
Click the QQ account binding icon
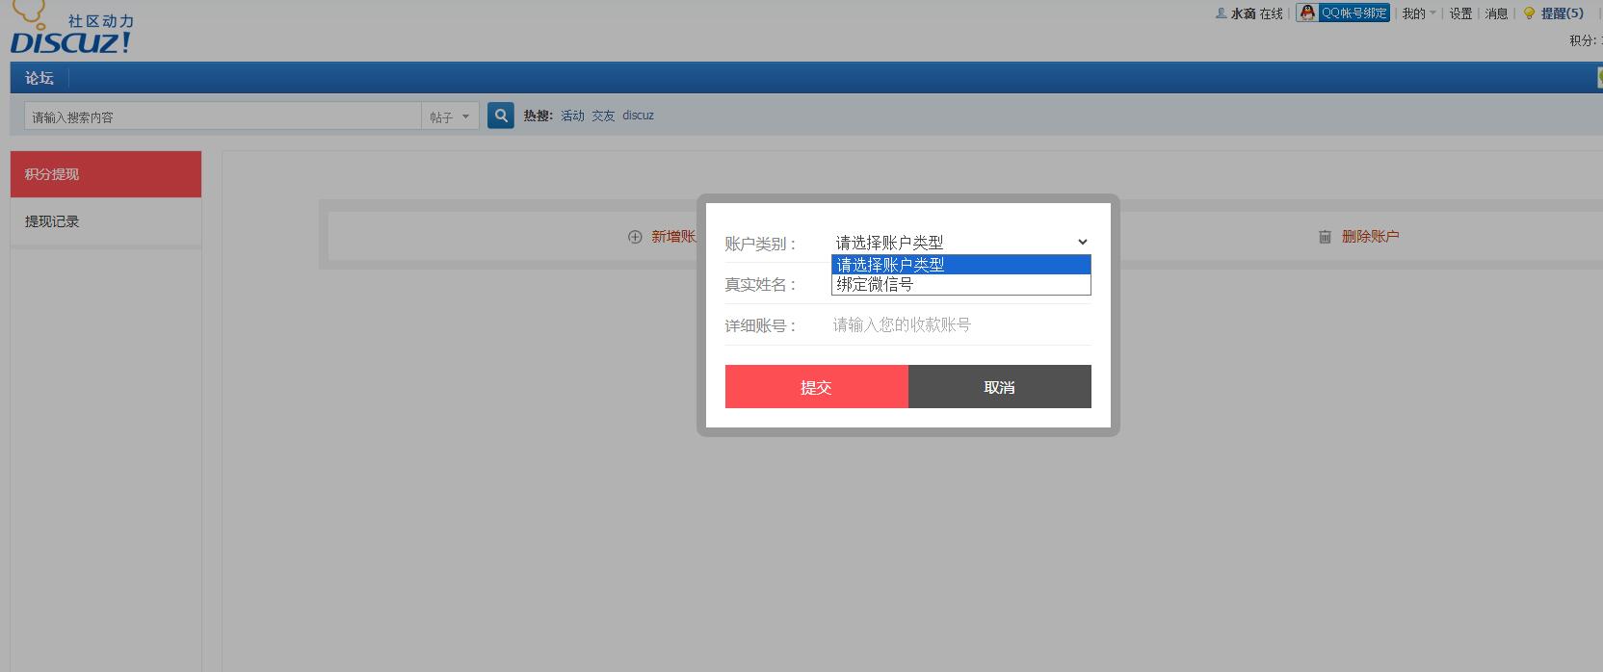tap(1307, 13)
